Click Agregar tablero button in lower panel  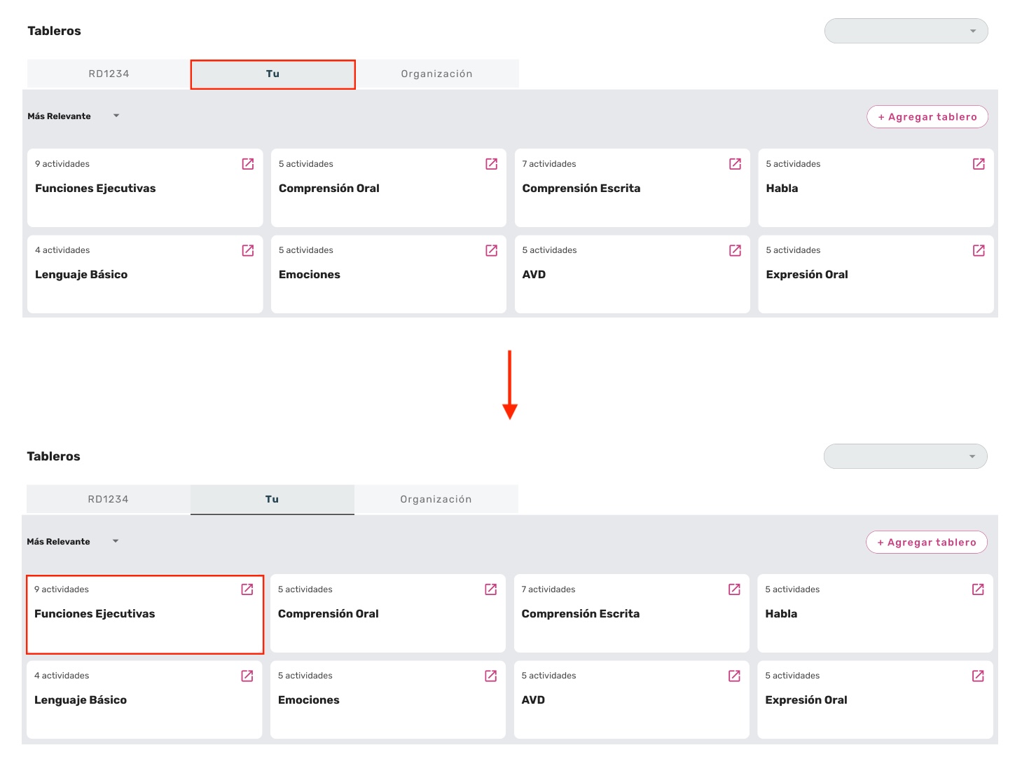pyautogui.click(x=927, y=543)
